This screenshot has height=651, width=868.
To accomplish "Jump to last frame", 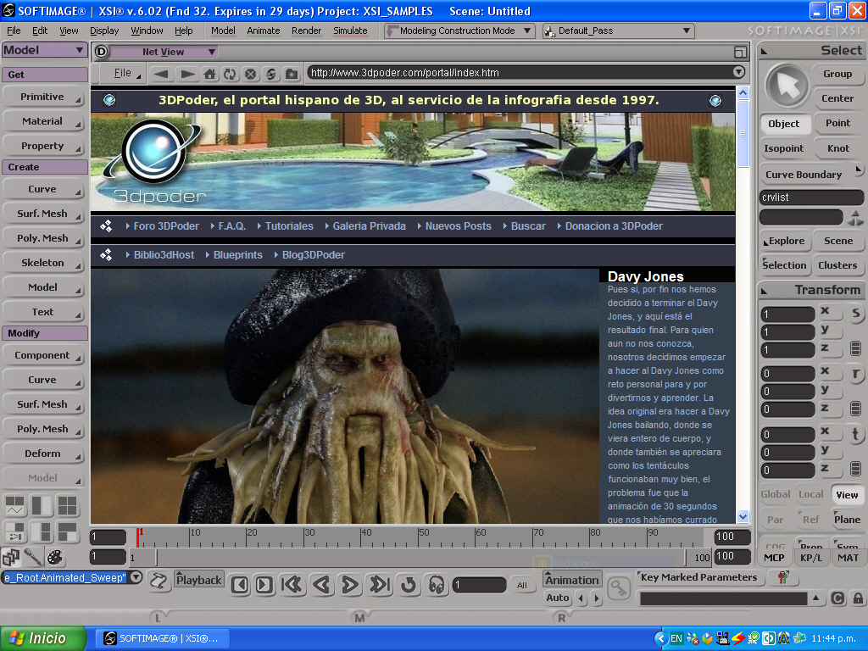I will pos(380,585).
